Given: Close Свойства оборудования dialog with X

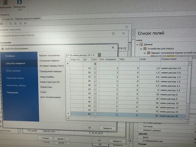Looking at the screenshot, I should (113, 47).
